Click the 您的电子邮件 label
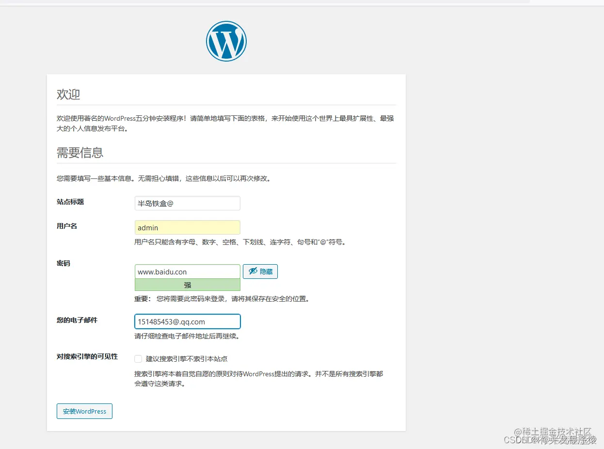Screen dimensions: 604x449 point(77,320)
